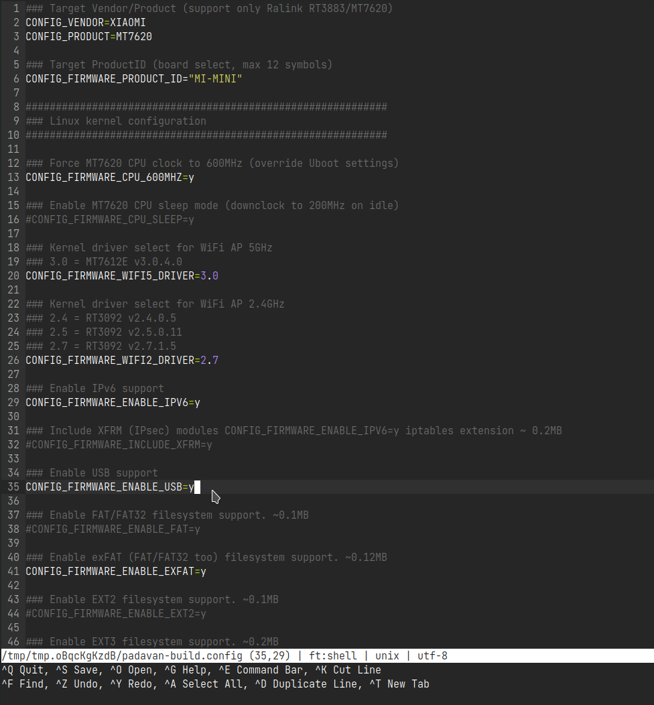
Task: Click the ^K Cut Line shortcut hint
Action: [x=348, y=670]
